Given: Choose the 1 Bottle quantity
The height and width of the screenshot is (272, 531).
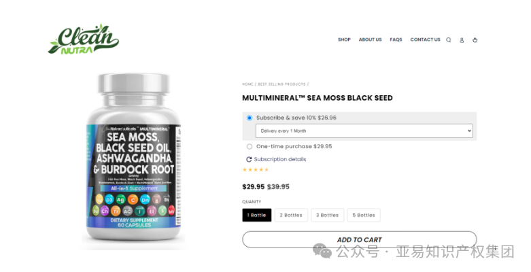Looking at the screenshot, I should click(x=257, y=215).
